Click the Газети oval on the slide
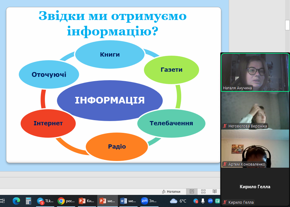Screen dimensions: 290x207 (x=172, y=70)
